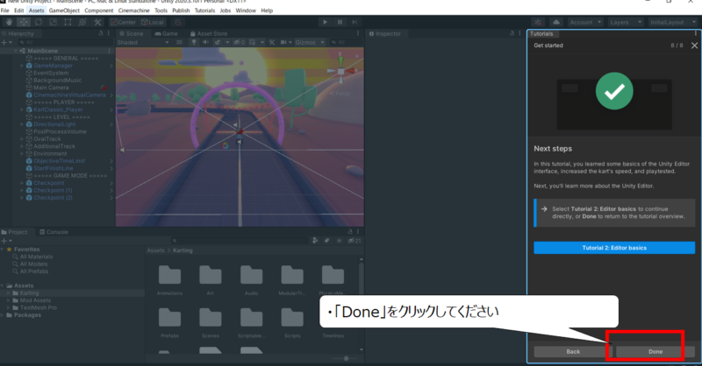
Task: Toggle Scene view lighting bulb icon
Action: point(193,42)
